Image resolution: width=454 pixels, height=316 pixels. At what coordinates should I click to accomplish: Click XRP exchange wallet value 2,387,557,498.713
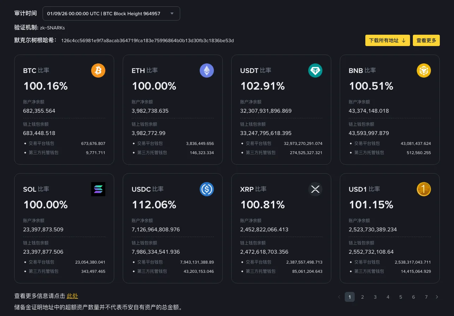(x=304, y=262)
